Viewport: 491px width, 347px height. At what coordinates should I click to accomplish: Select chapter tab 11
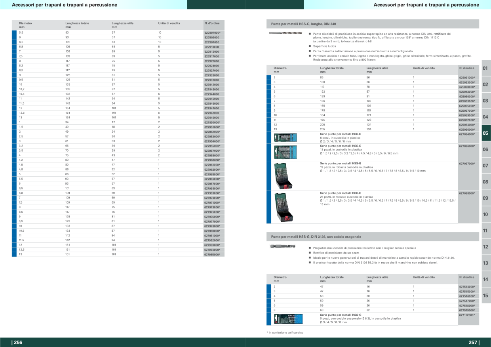point(485,231)
